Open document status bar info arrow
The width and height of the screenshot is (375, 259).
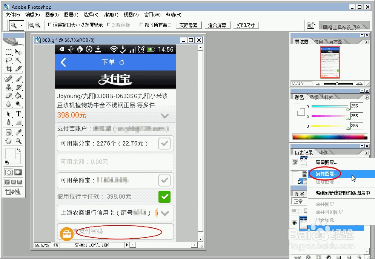127,245
